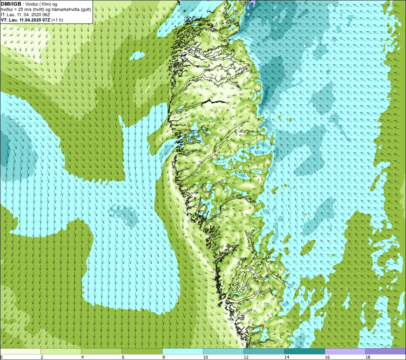
Task: Click the 12–14 m/s teal legend swatch
Action: [x=264, y=351]
